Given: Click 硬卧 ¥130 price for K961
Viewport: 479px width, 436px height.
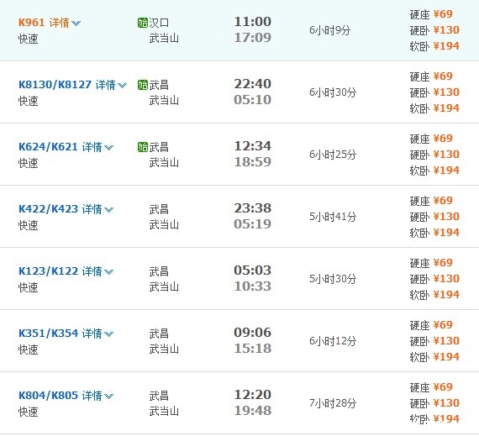Looking at the screenshot, I should click(x=434, y=30).
